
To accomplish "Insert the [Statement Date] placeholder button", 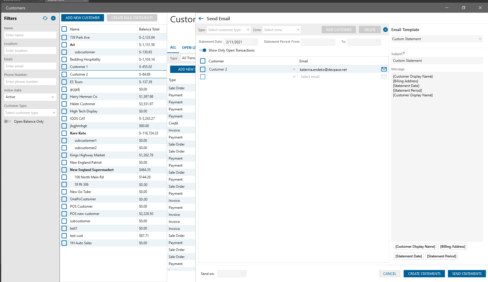I will (409, 256).
